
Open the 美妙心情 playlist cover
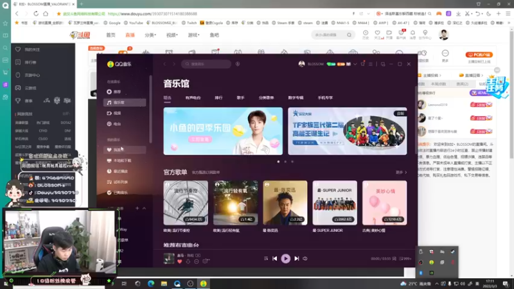click(384, 203)
